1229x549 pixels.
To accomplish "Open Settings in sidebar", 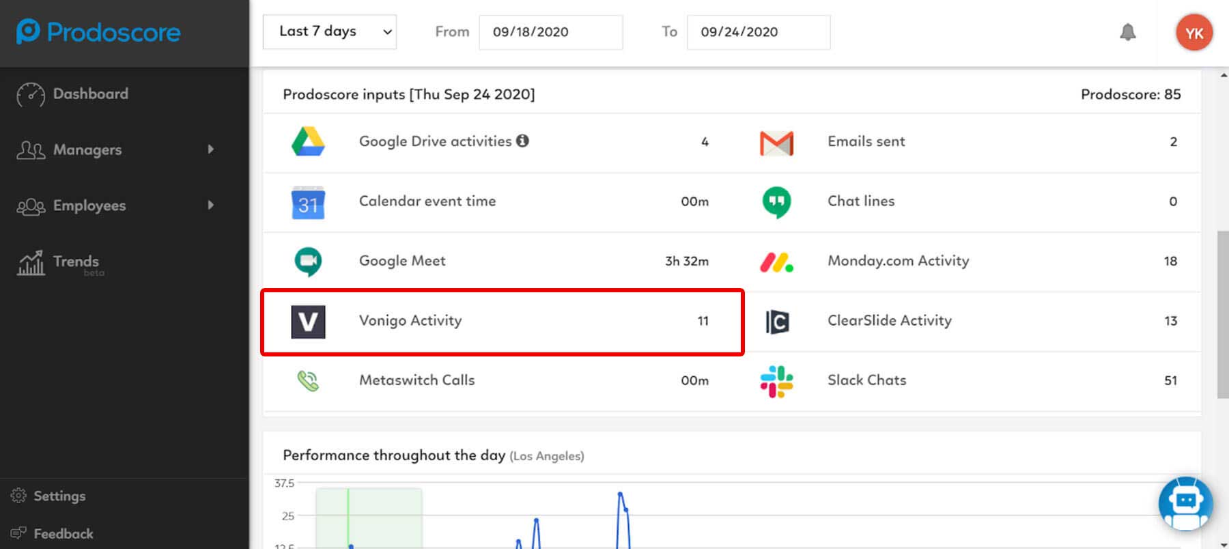I will pyautogui.click(x=59, y=496).
